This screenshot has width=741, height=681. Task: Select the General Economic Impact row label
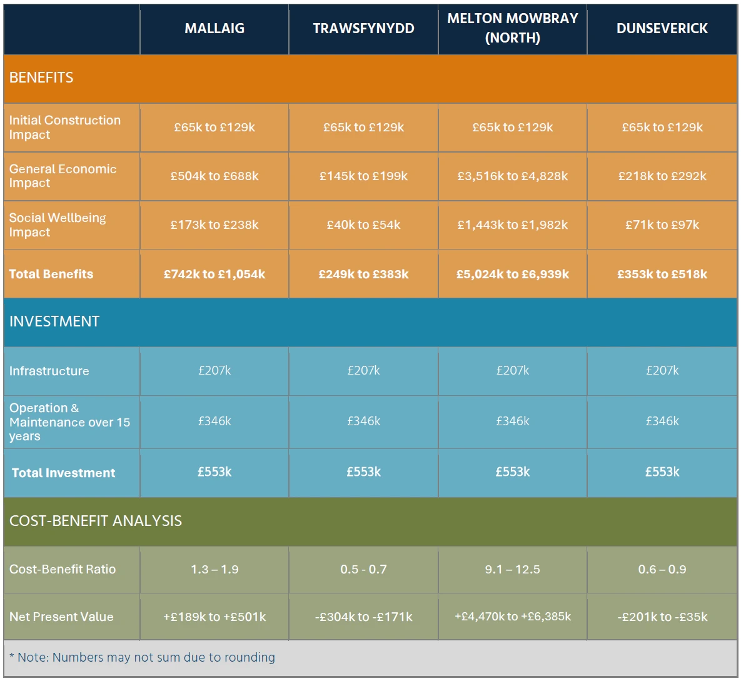63,176
